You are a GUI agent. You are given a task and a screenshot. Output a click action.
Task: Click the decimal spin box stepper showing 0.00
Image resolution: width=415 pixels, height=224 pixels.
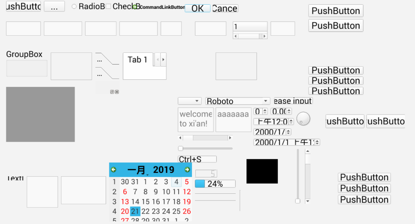click(289, 112)
